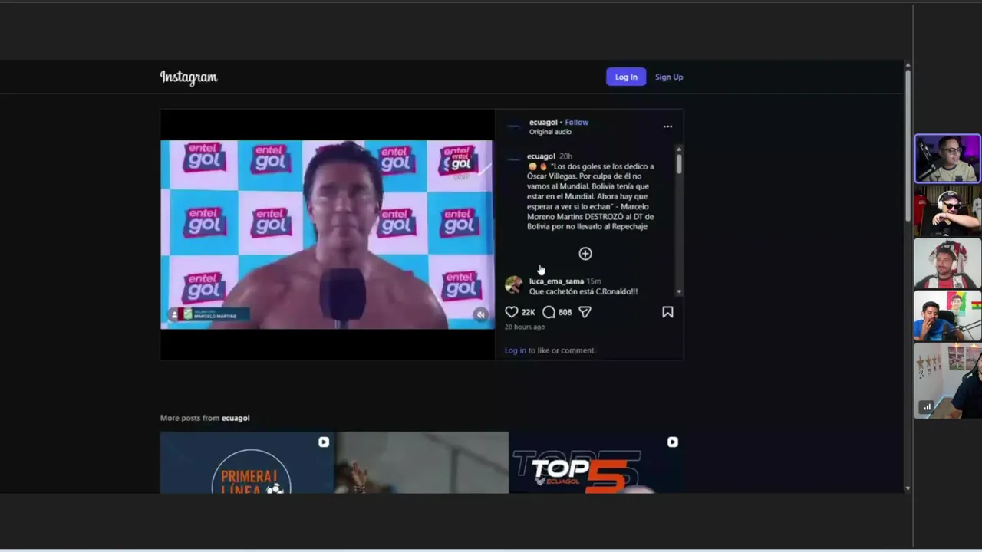Save the post with bookmark icon
The height and width of the screenshot is (552, 982).
pyautogui.click(x=667, y=312)
